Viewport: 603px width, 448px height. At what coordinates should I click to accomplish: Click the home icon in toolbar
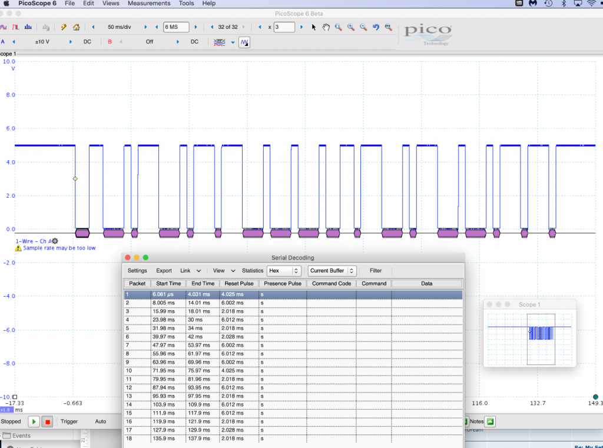coord(76,27)
